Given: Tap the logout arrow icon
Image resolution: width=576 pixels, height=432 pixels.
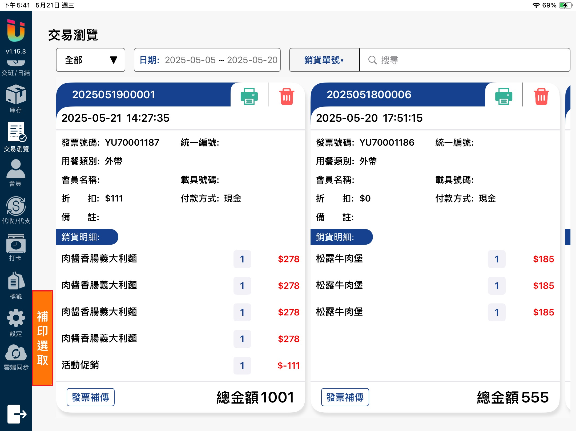Looking at the screenshot, I should (x=17, y=414).
